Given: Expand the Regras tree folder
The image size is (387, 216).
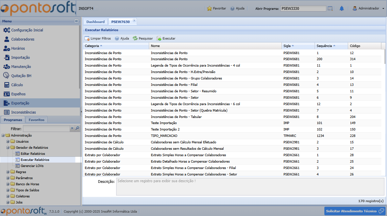Looking at the screenshot, I should point(8,172).
